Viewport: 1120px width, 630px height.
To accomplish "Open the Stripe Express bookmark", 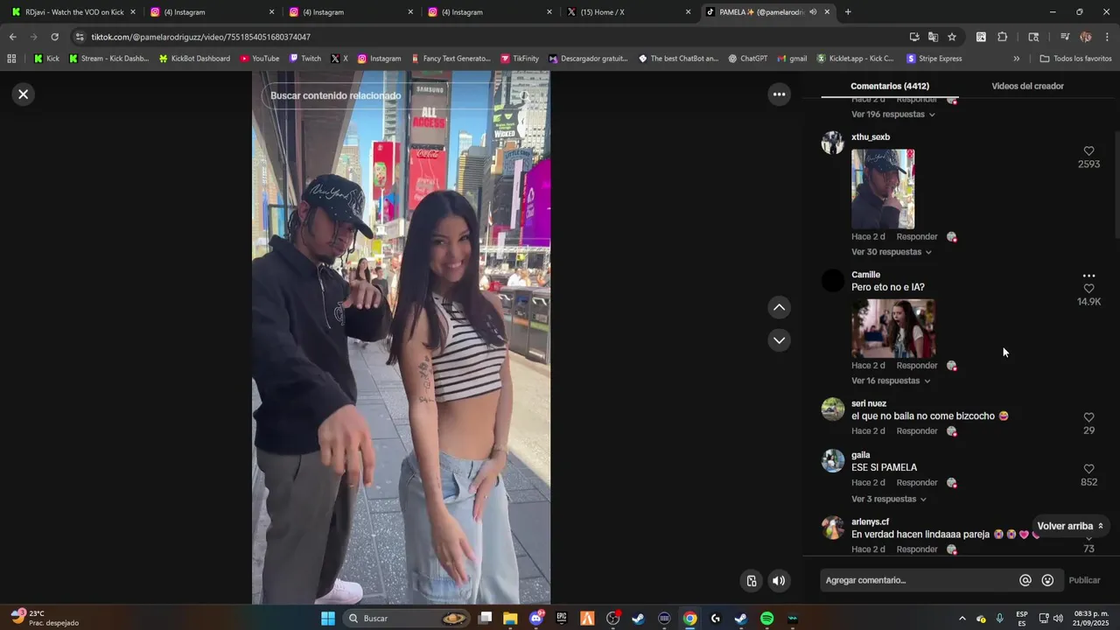I will 934,59.
